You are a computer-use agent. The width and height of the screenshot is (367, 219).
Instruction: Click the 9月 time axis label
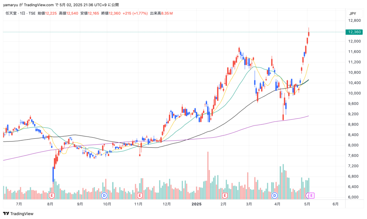pos(80,204)
